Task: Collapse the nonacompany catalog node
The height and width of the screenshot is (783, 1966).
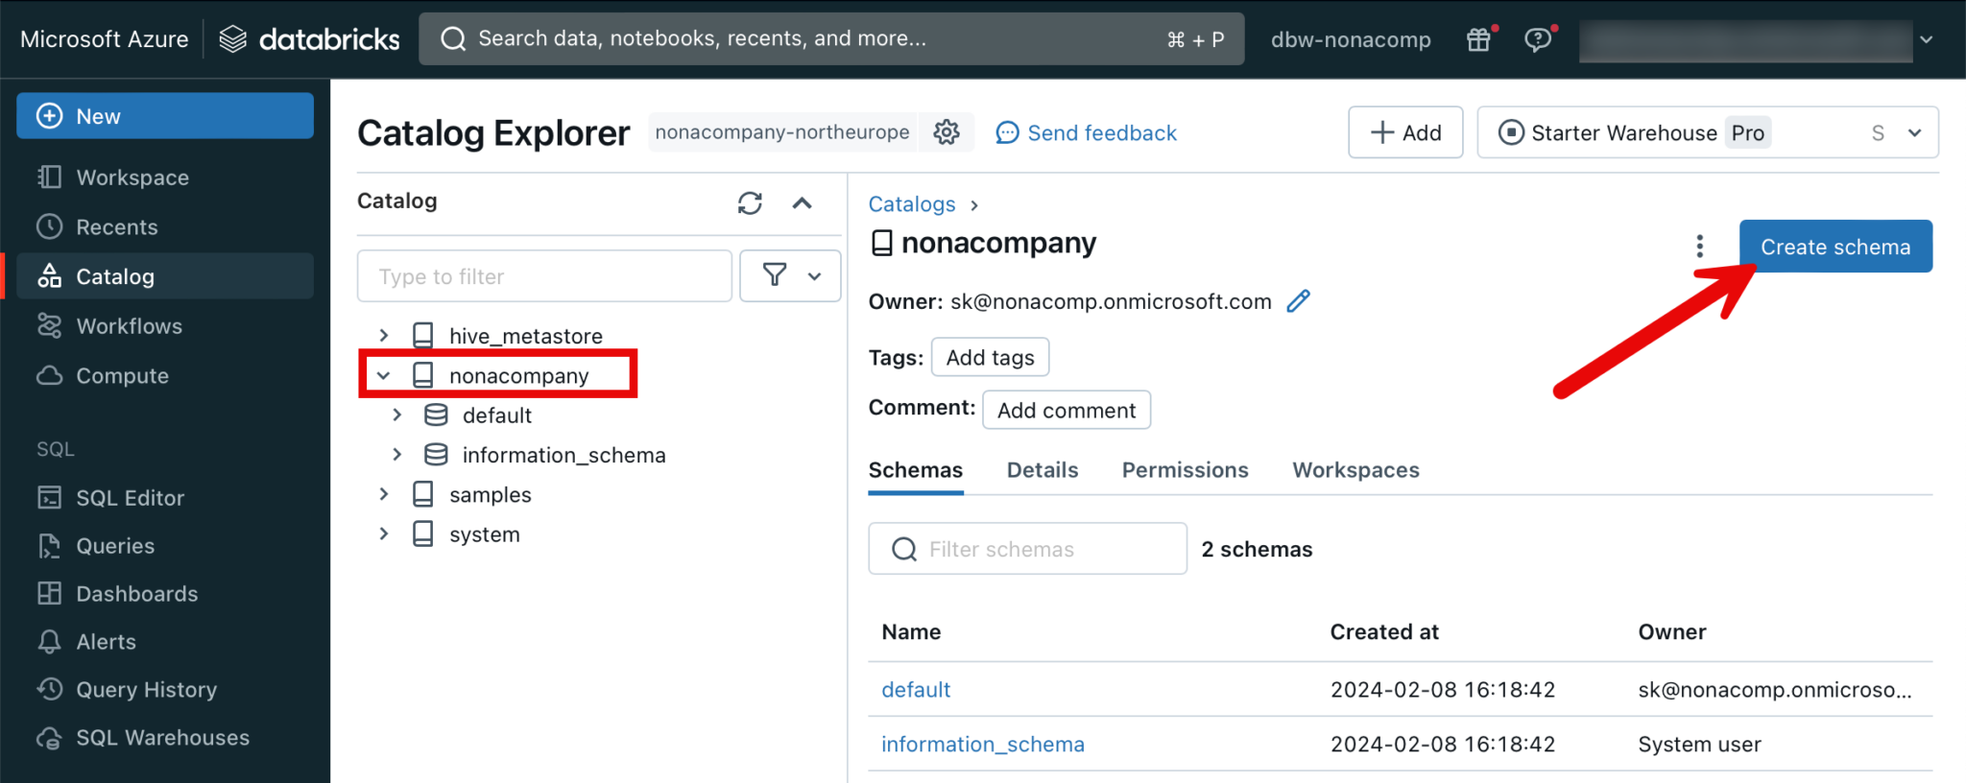Action: (384, 375)
